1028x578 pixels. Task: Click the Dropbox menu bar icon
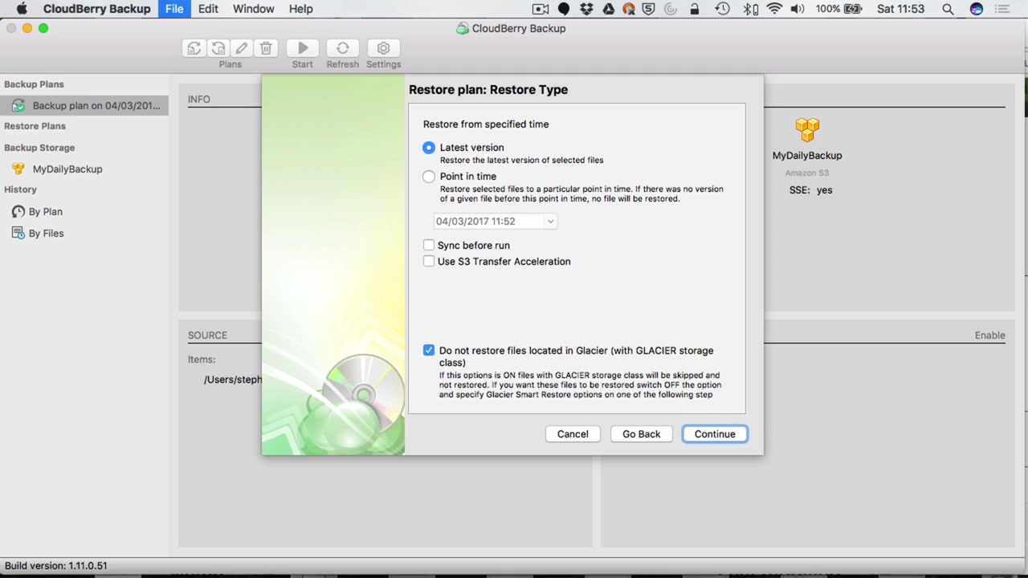click(586, 9)
